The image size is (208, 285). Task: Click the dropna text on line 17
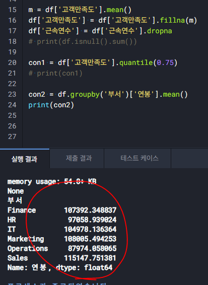point(160,31)
